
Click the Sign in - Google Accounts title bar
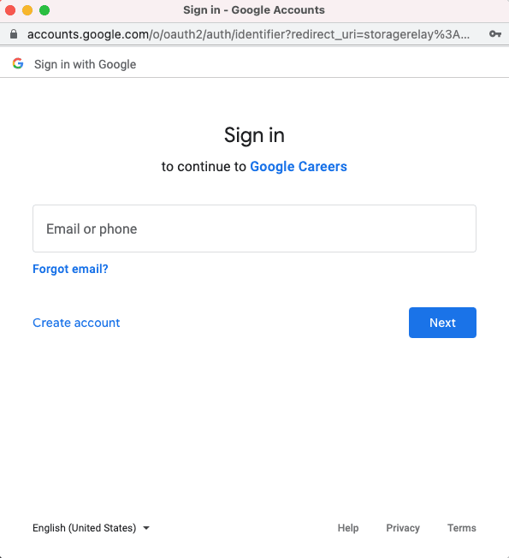254,10
